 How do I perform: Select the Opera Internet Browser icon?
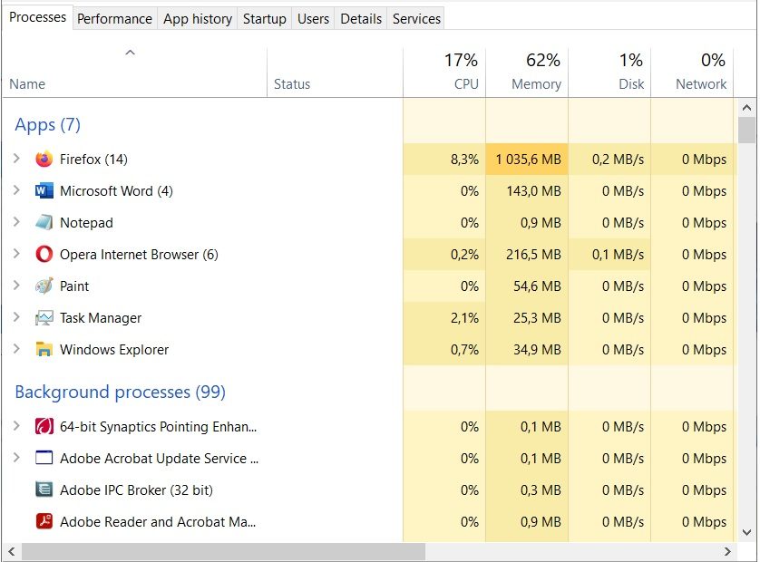click(44, 255)
